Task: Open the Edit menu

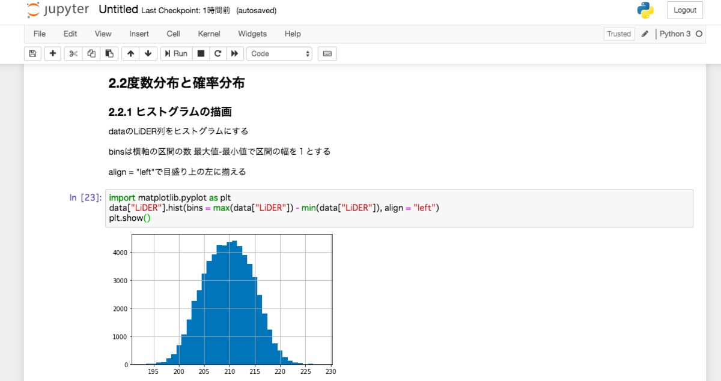Action: 70,34
